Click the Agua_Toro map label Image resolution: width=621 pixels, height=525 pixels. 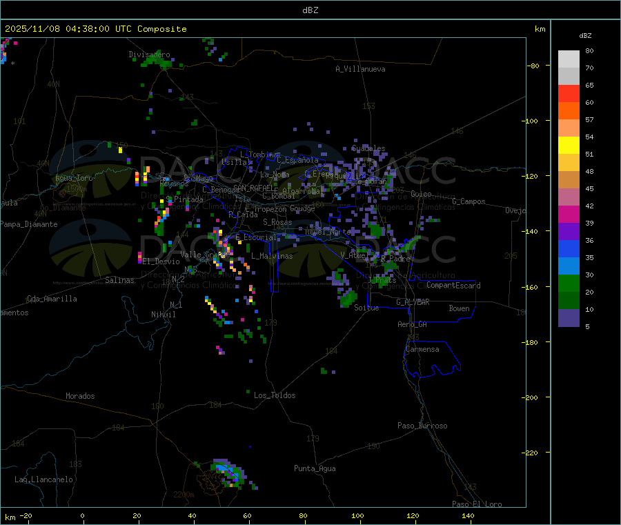tap(74, 178)
